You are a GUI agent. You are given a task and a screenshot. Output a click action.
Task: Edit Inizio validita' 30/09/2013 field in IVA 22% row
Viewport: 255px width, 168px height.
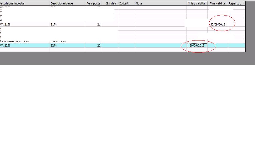[x=197, y=45]
